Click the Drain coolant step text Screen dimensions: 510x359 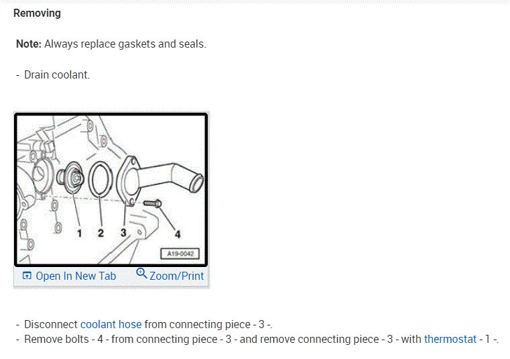[x=57, y=75]
